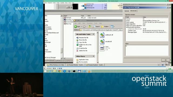Open the Views icon in Explorer toolbar
Screen dimensions: 173x97
pyautogui.click(x=112, y=26)
